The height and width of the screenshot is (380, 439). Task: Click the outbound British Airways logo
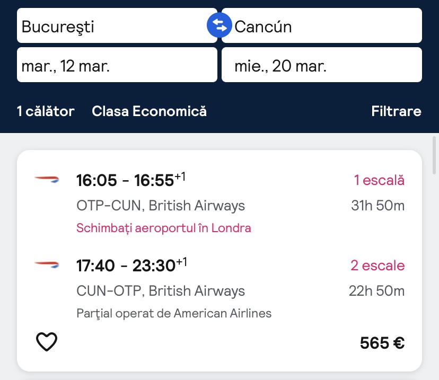pos(47,180)
